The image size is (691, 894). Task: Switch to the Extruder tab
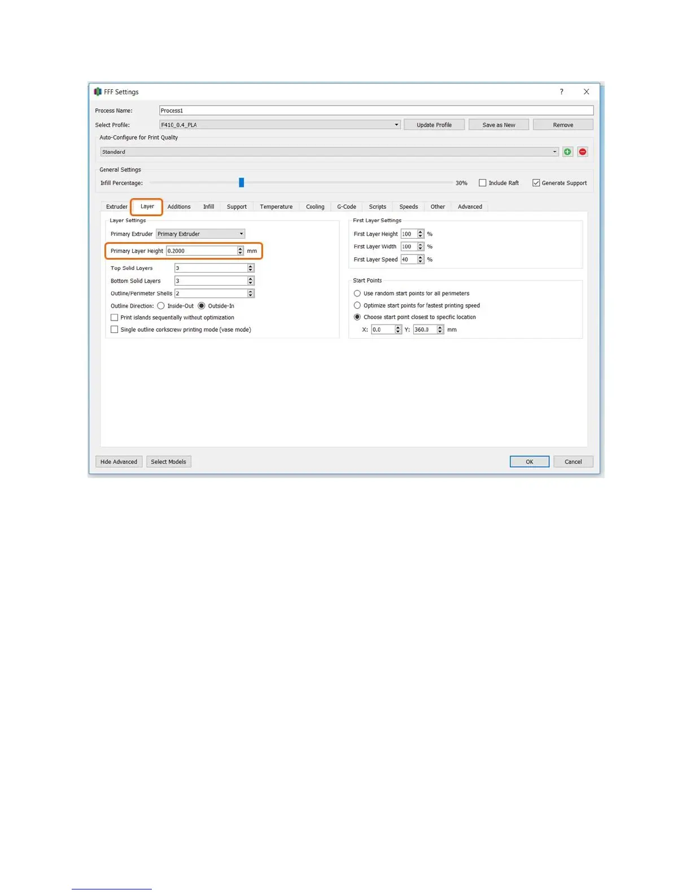(x=117, y=207)
